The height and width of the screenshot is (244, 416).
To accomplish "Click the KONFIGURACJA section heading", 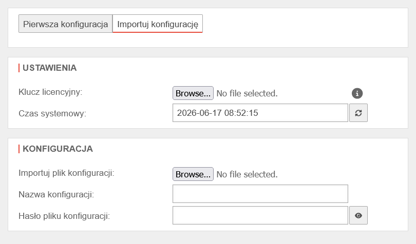I will pos(58,149).
